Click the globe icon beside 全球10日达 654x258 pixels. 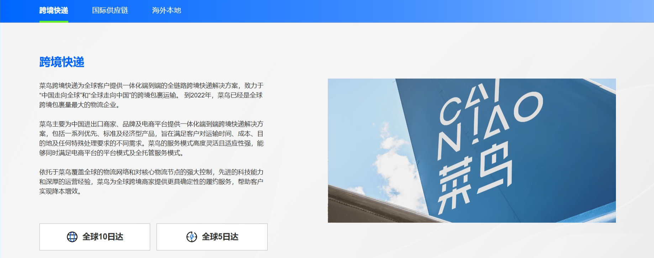click(x=72, y=237)
